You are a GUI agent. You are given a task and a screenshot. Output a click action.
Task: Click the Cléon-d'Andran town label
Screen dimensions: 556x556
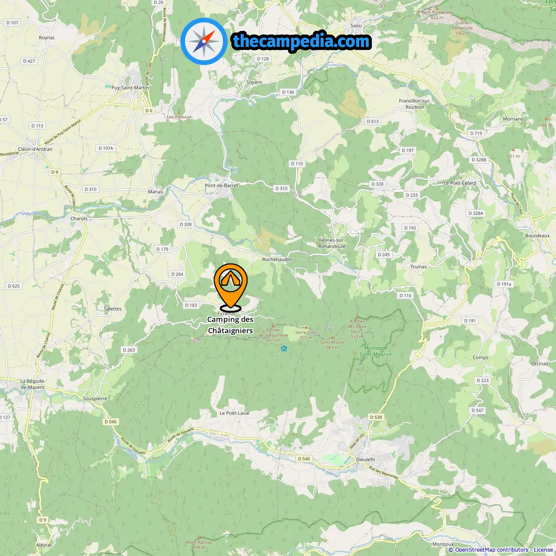35,149
